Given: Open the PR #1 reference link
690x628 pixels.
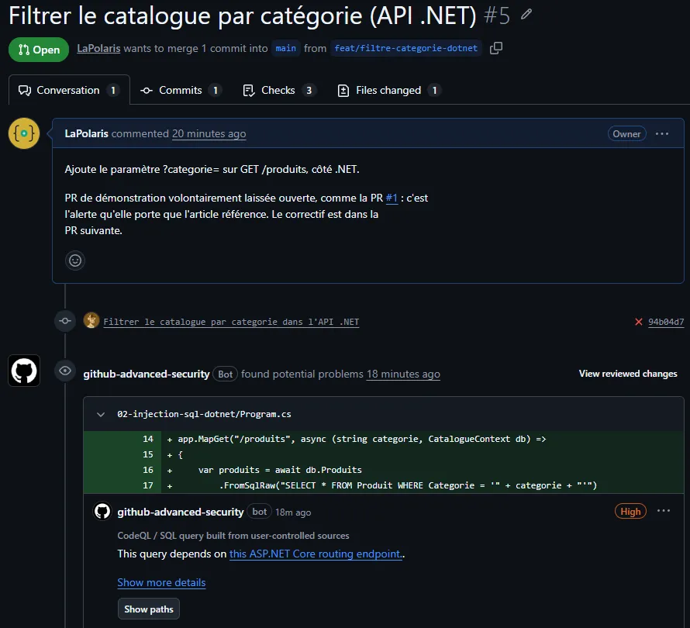Looking at the screenshot, I should [x=392, y=198].
